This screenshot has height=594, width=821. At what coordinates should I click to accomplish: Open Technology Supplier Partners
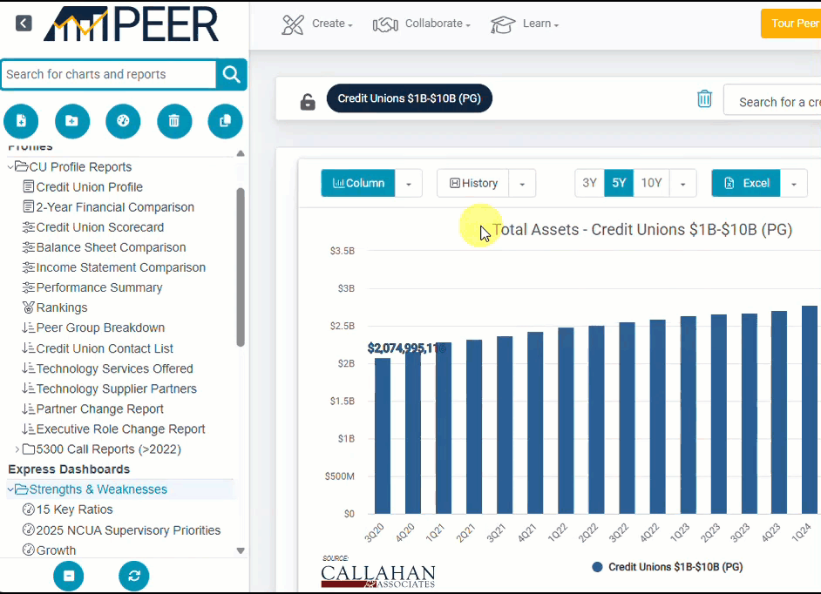[110, 388]
